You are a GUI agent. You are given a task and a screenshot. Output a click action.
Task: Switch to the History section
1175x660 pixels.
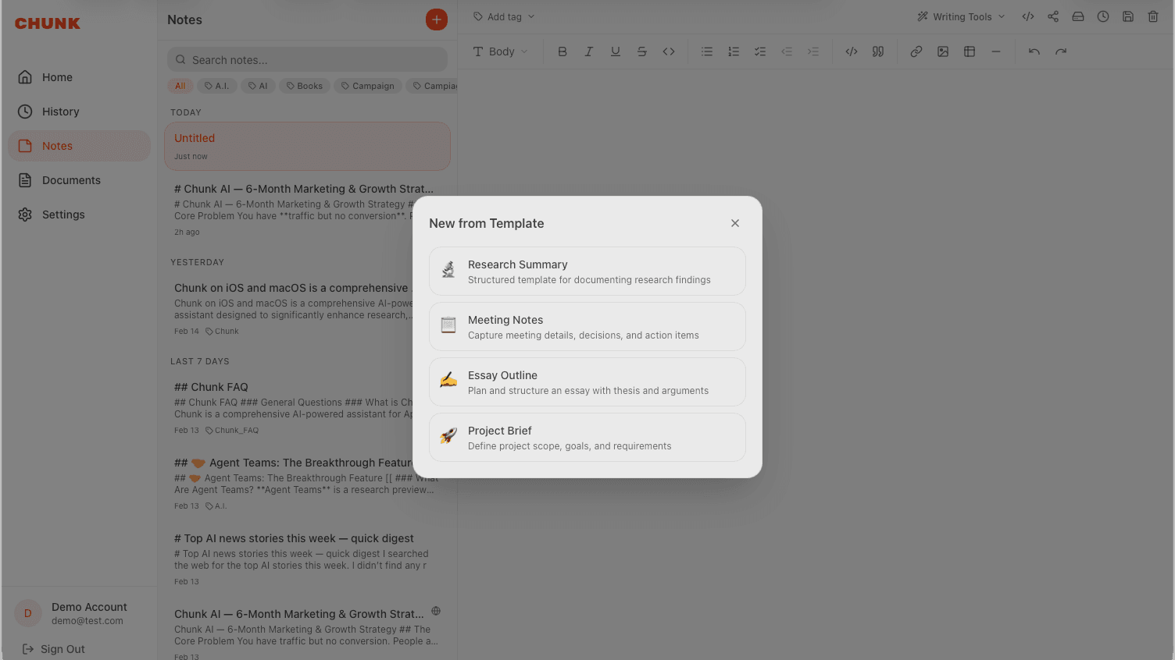coord(60,111)
